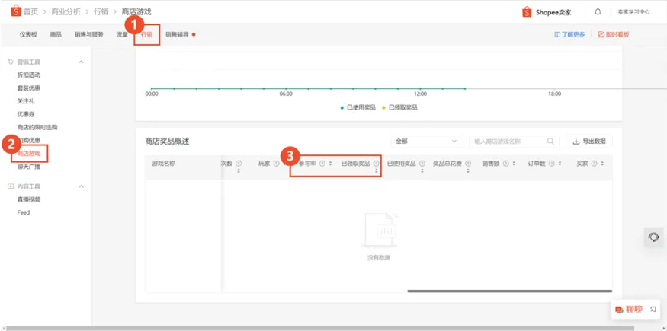Screen dimensions: 667x331
Task: Open Feed in sidebar
Action: (x=24, y=212)
